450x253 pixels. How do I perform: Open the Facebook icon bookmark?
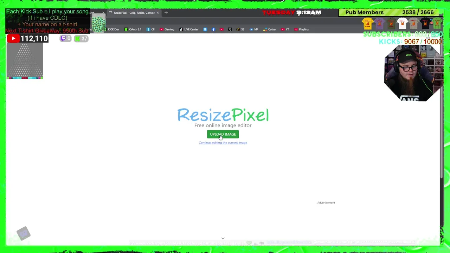(213, 30)
